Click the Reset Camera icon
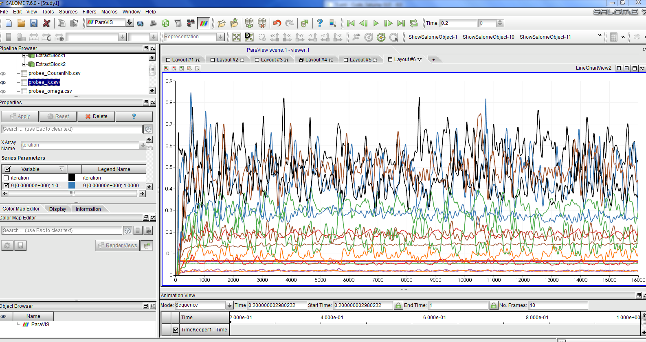The height and width of the screenshot is (342, 646). point(237,37)
